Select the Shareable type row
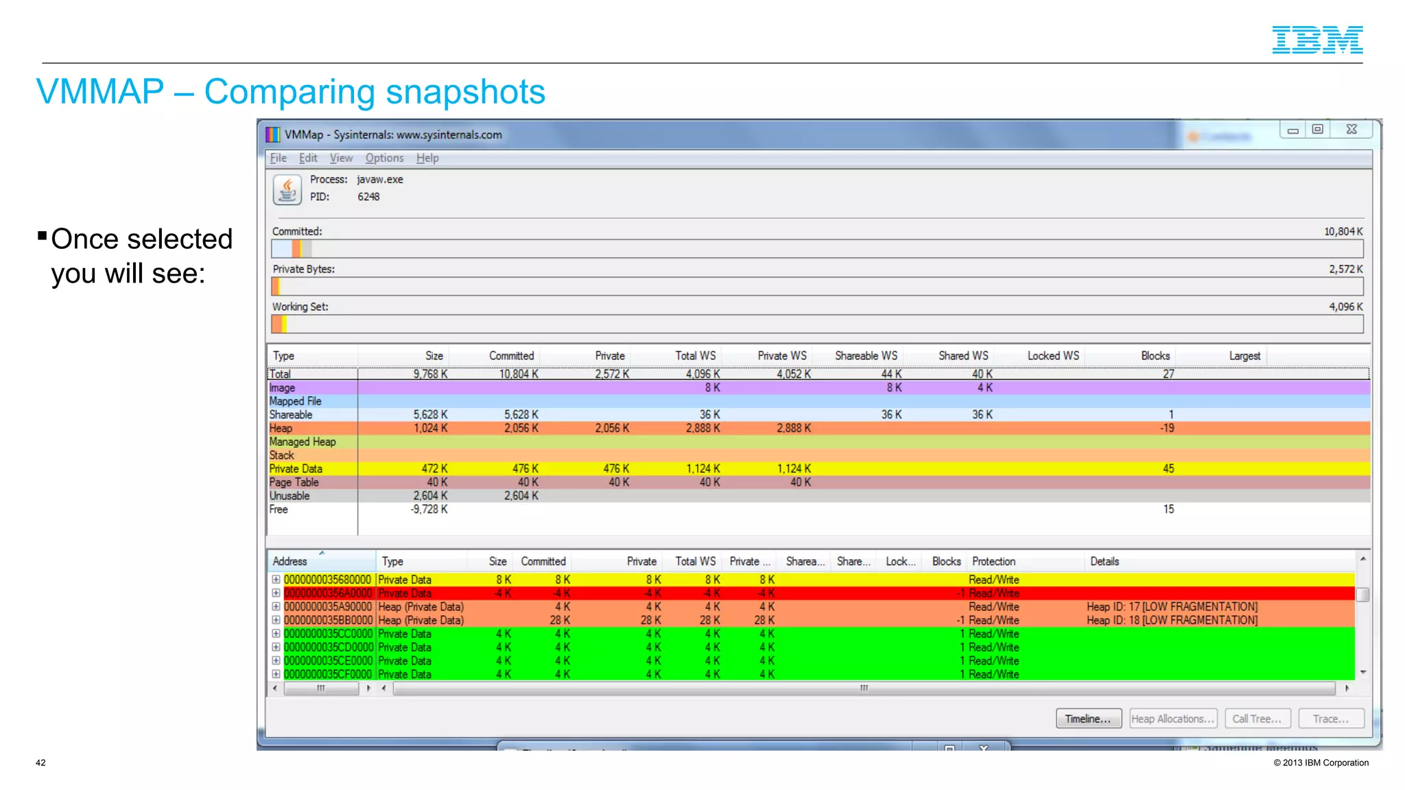 [818, 415]
